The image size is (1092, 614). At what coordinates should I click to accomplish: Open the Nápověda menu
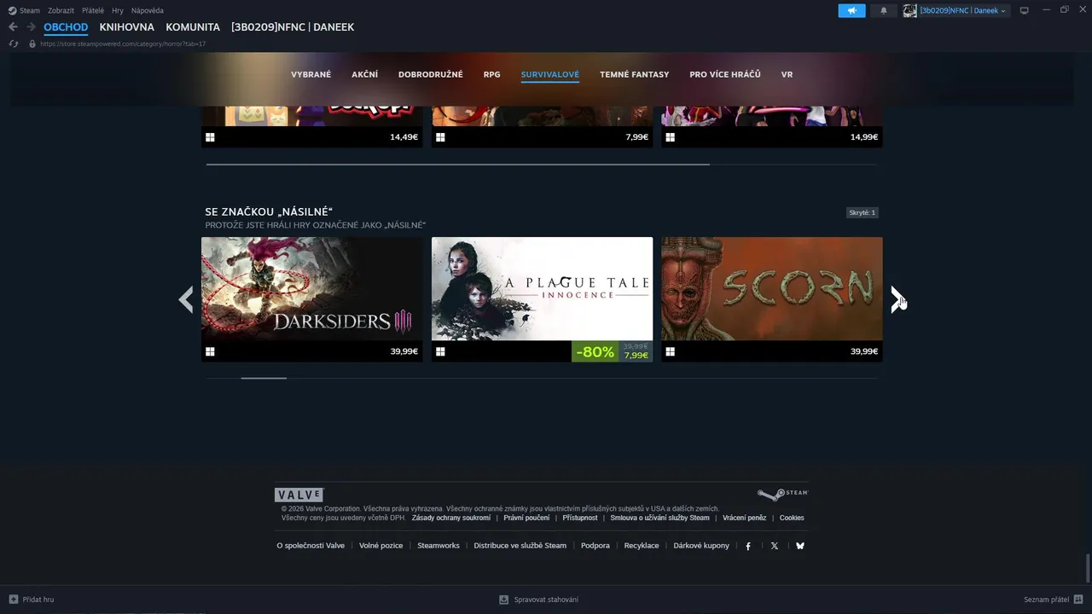click(148, 10)
